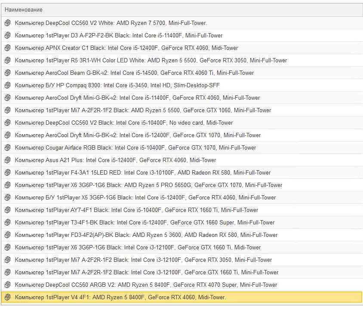This screenshot has width=363, height=310.
Task: Select Компьютер Cougar Airface RGB Black text
Action: 135,148
